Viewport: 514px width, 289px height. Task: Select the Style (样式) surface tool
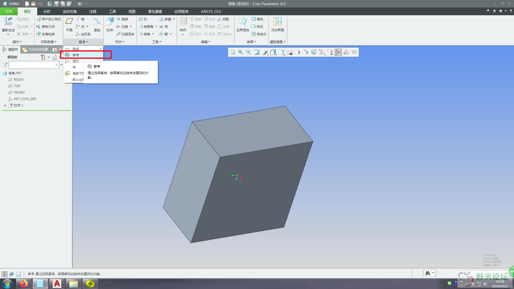(258, 26)
